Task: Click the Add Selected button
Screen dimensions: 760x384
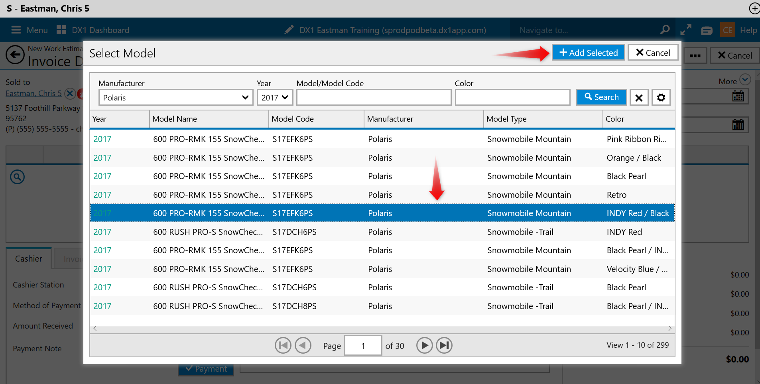Action: pyautogui.click(x=588, y=53)
